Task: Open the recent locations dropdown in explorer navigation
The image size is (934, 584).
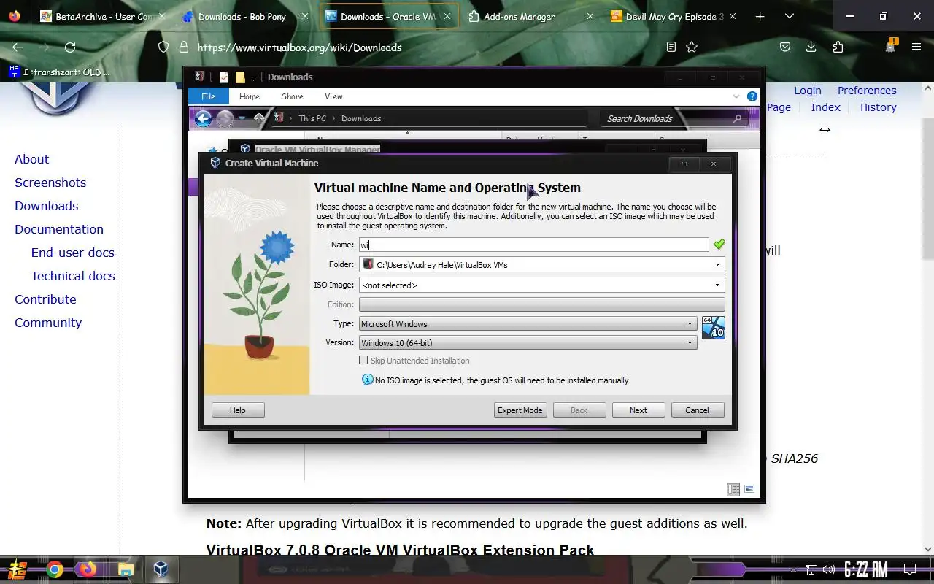Action: (x=242, y=118)
